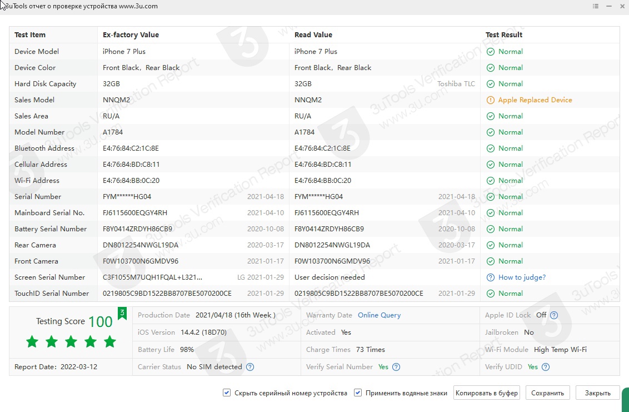Toggle the apply watermarks checkbox
The width and height of the screenshot is (629, 412).
pos(358,393)
